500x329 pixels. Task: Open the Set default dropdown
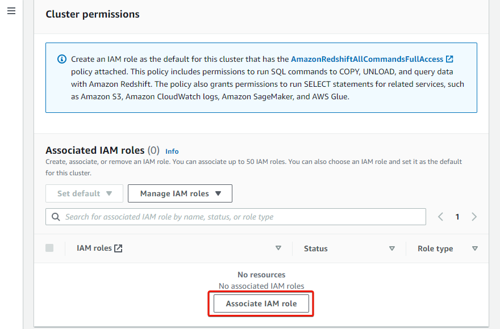point(84,193)
